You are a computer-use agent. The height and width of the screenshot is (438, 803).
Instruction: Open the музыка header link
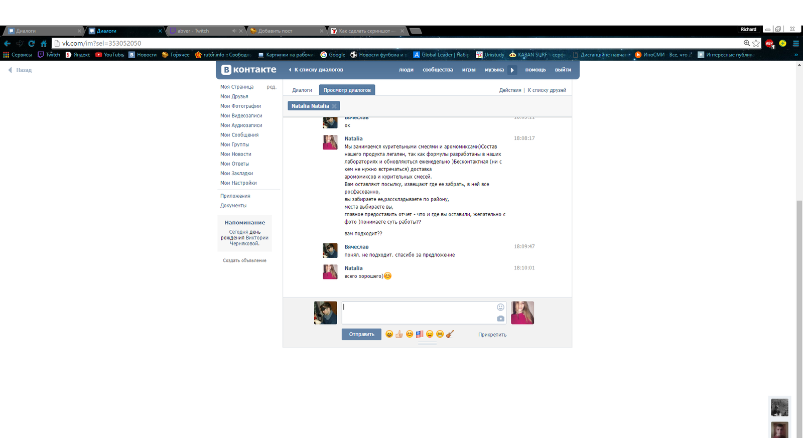pos(494,70)
